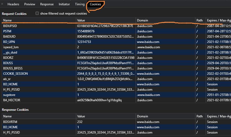This screenshot has width=231, height=137.
Task: Open the Preview tab
Action: [x=30, y=4]
